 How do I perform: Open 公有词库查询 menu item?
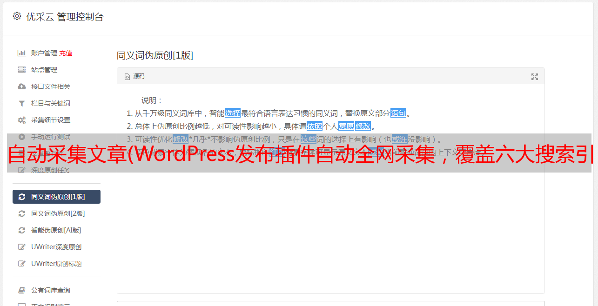[51, 290]
